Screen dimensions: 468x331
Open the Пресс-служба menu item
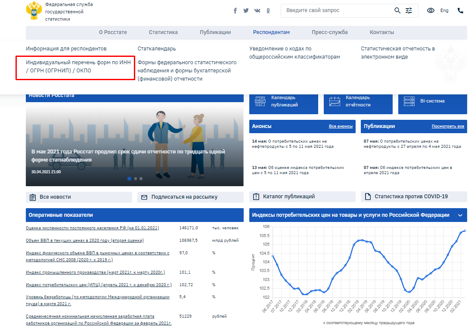click(329, 32)
